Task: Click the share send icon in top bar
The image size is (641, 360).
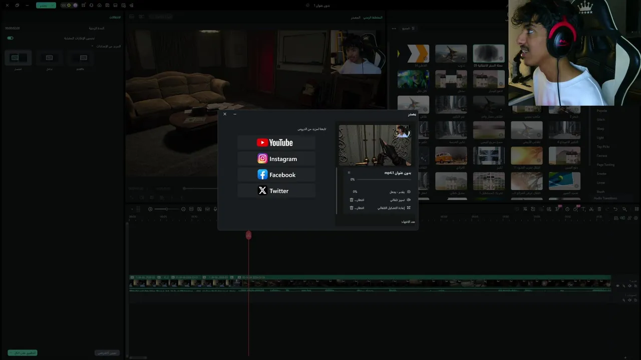Action: 131,5
